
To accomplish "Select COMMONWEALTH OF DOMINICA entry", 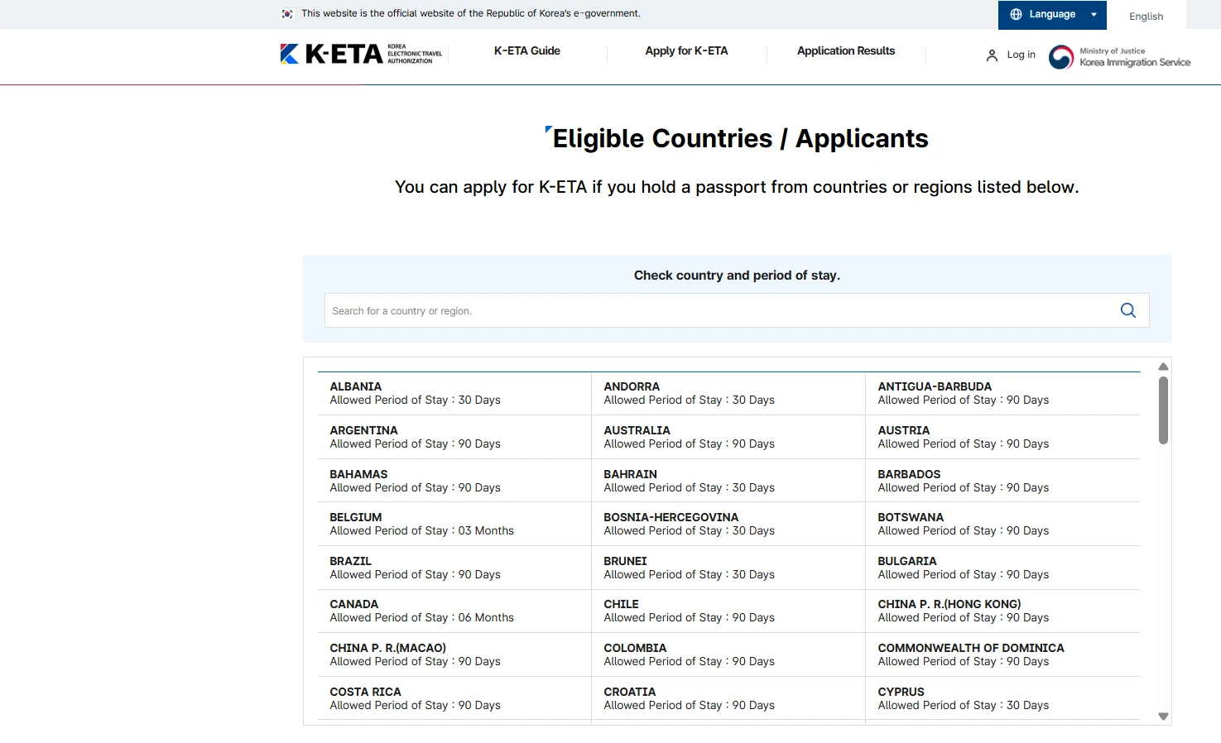I will pos(1002,654).
